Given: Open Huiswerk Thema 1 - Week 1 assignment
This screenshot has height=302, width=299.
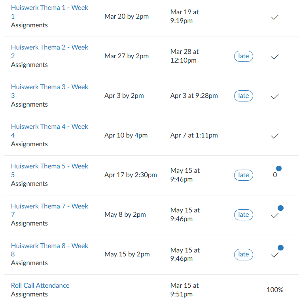Looking at the screenshot, I should (49, 8).
